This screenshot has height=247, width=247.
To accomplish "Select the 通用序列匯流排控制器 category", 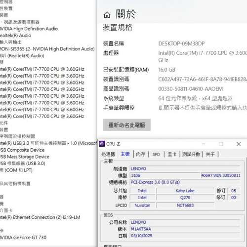I will pyautogui.click(x=17, y=136).
